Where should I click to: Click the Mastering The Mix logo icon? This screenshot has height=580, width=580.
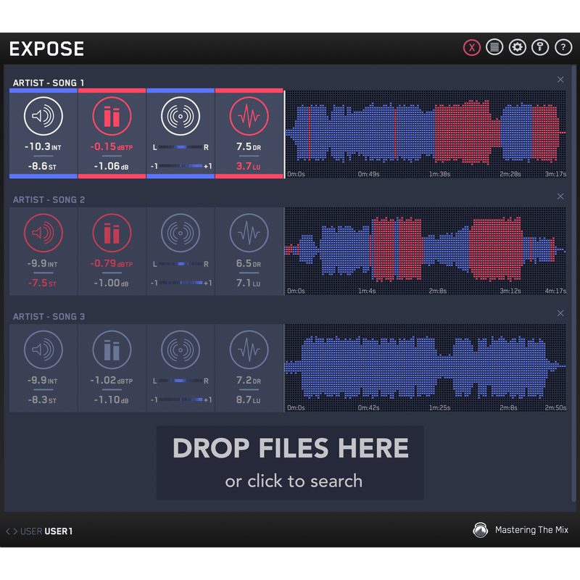pyautogui.click(x=481, y=530)
